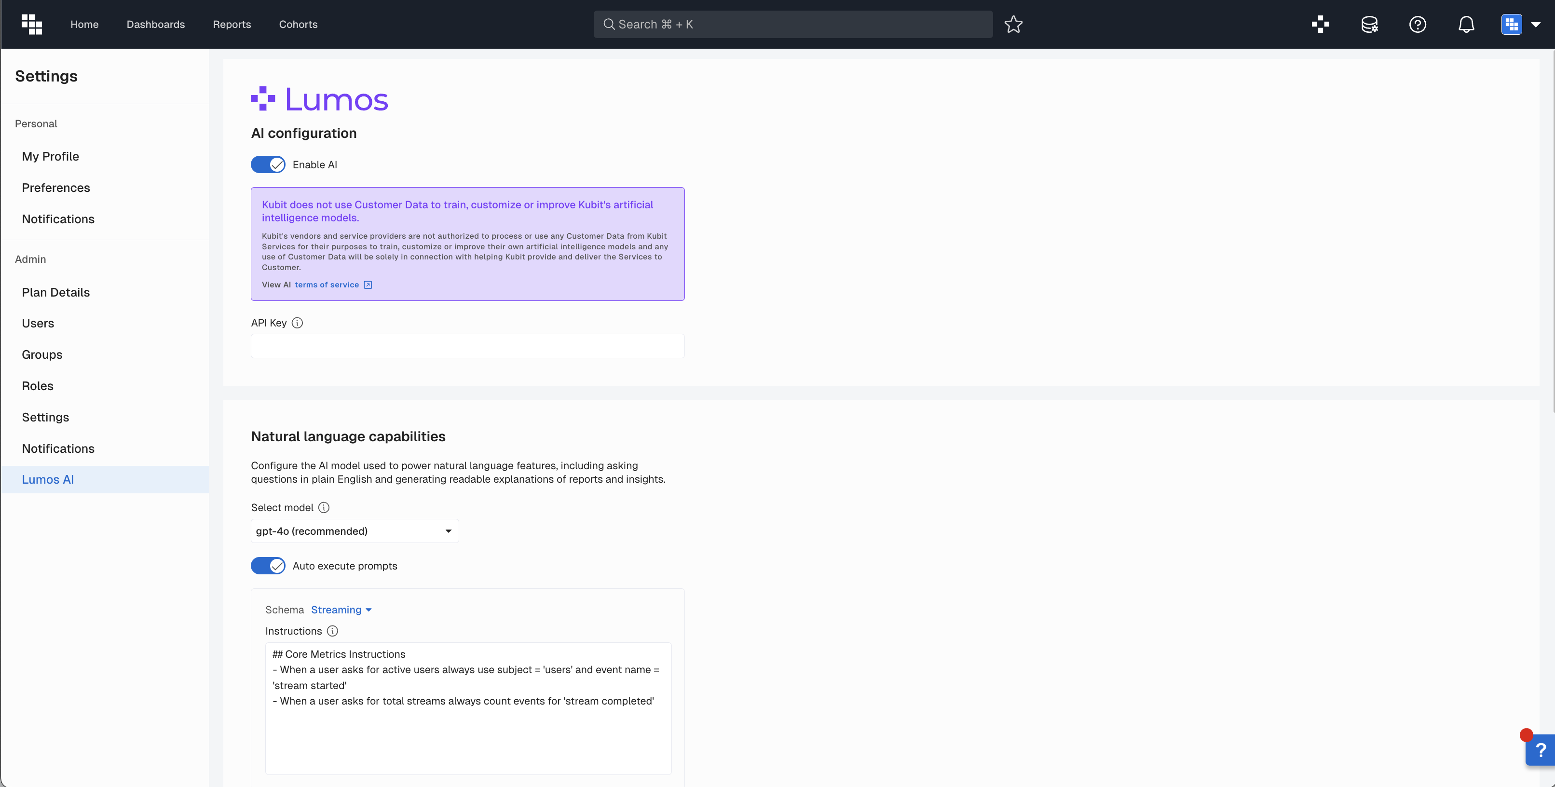Open the notifications bell
Screen dimensions: 1555x787
pos(1466,24)
